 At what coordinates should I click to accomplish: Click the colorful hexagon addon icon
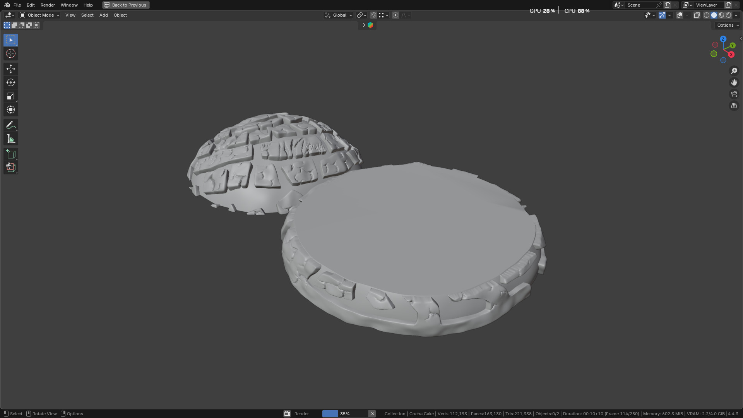[370, 25]
